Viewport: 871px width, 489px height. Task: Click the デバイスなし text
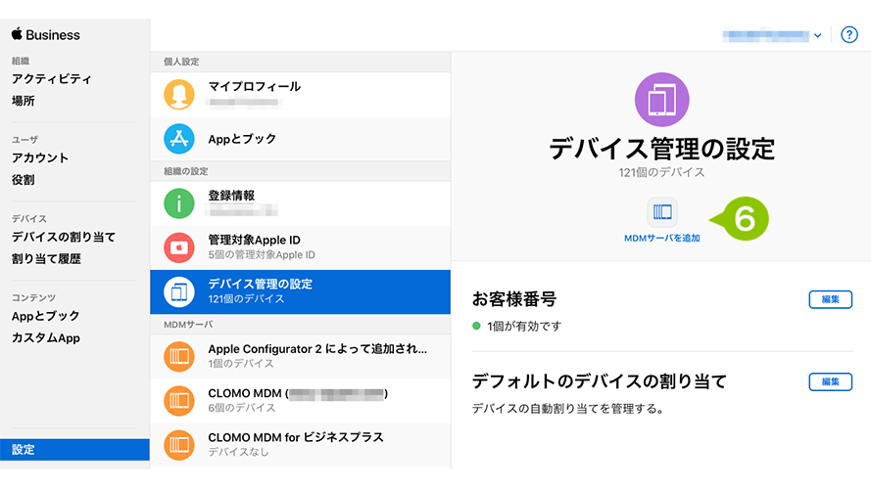click(x=238, y=452)
